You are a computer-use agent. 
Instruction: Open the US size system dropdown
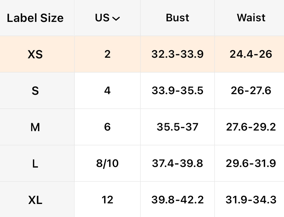click(107, 18)
